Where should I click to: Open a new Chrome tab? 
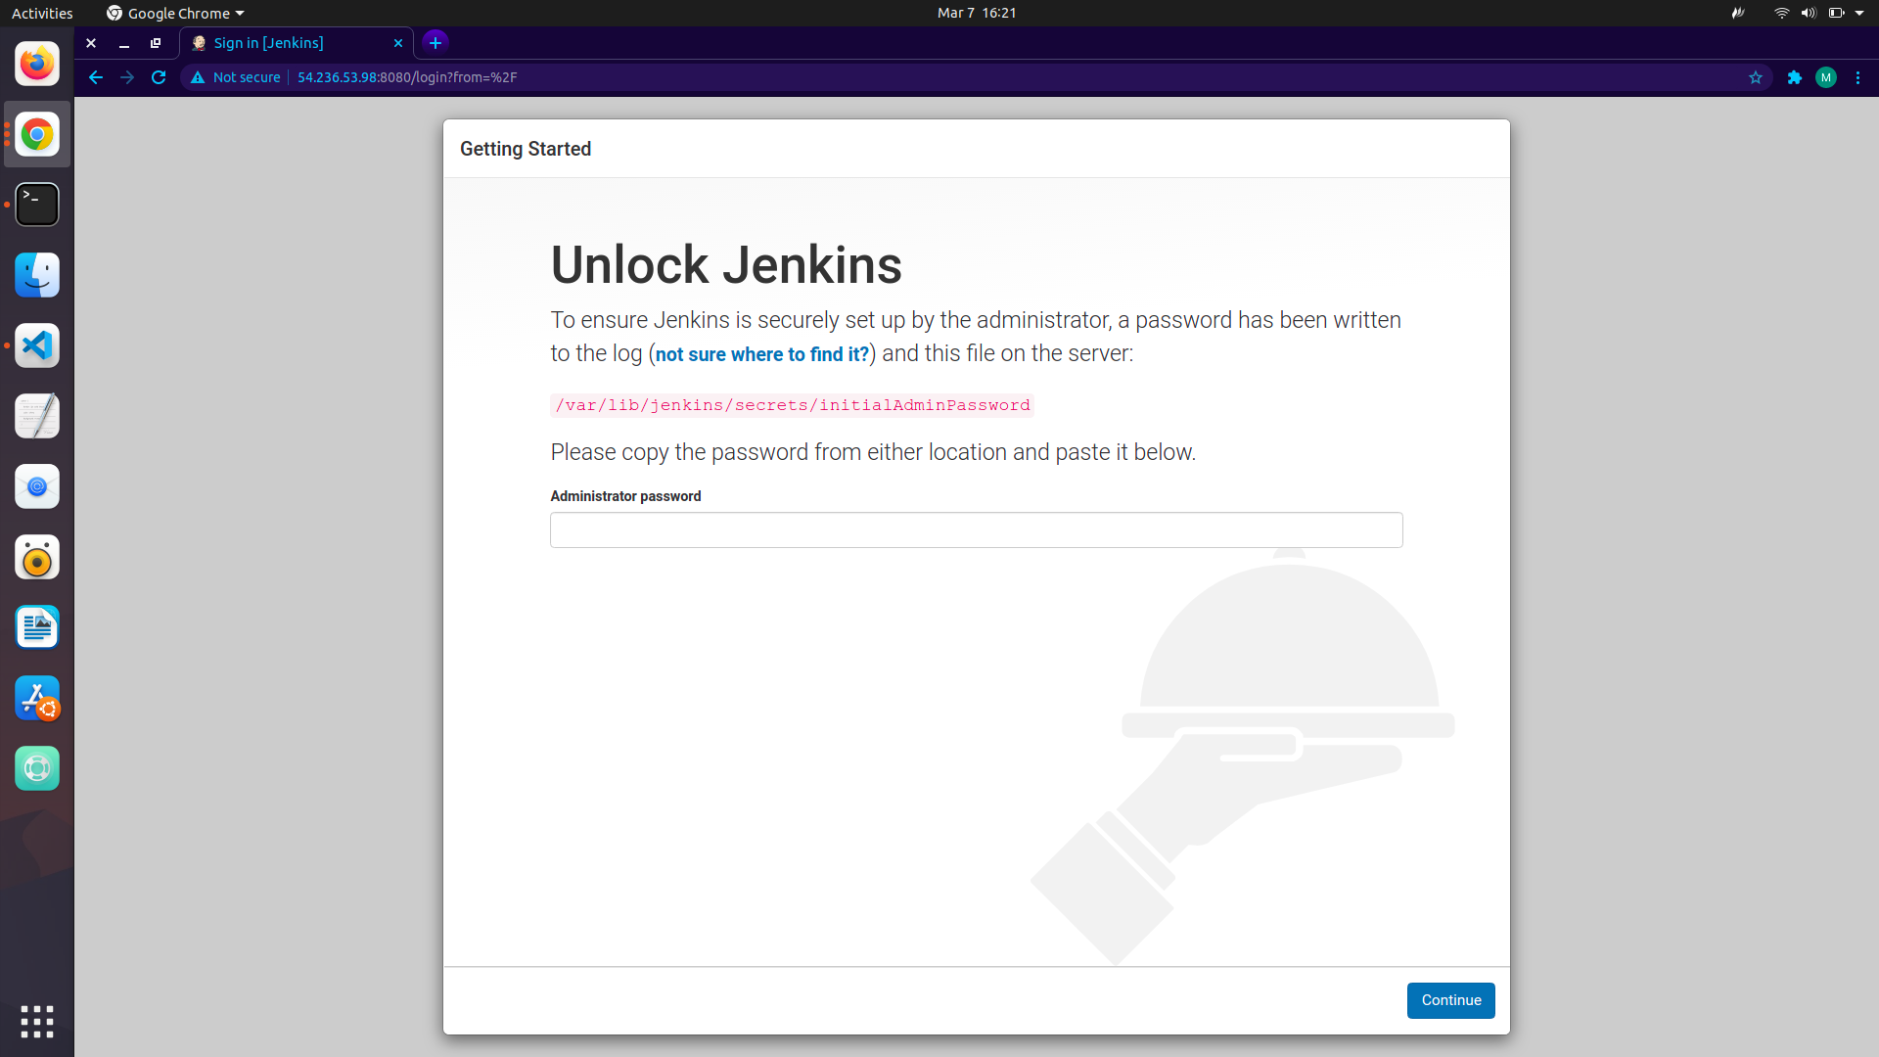pos(435,42)
